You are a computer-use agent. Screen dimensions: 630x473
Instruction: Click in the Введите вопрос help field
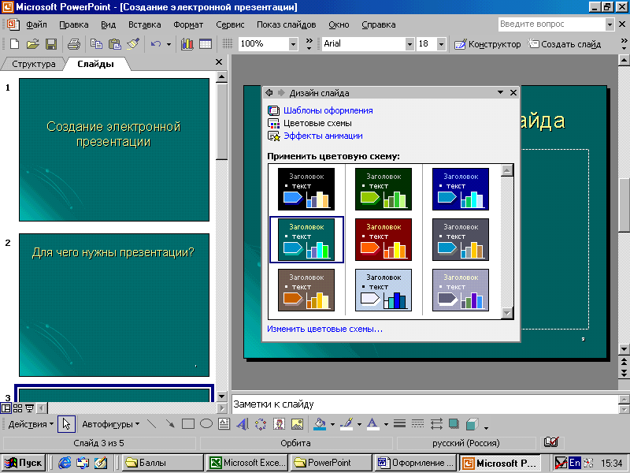pyautogui.click(x=552, y=24)
